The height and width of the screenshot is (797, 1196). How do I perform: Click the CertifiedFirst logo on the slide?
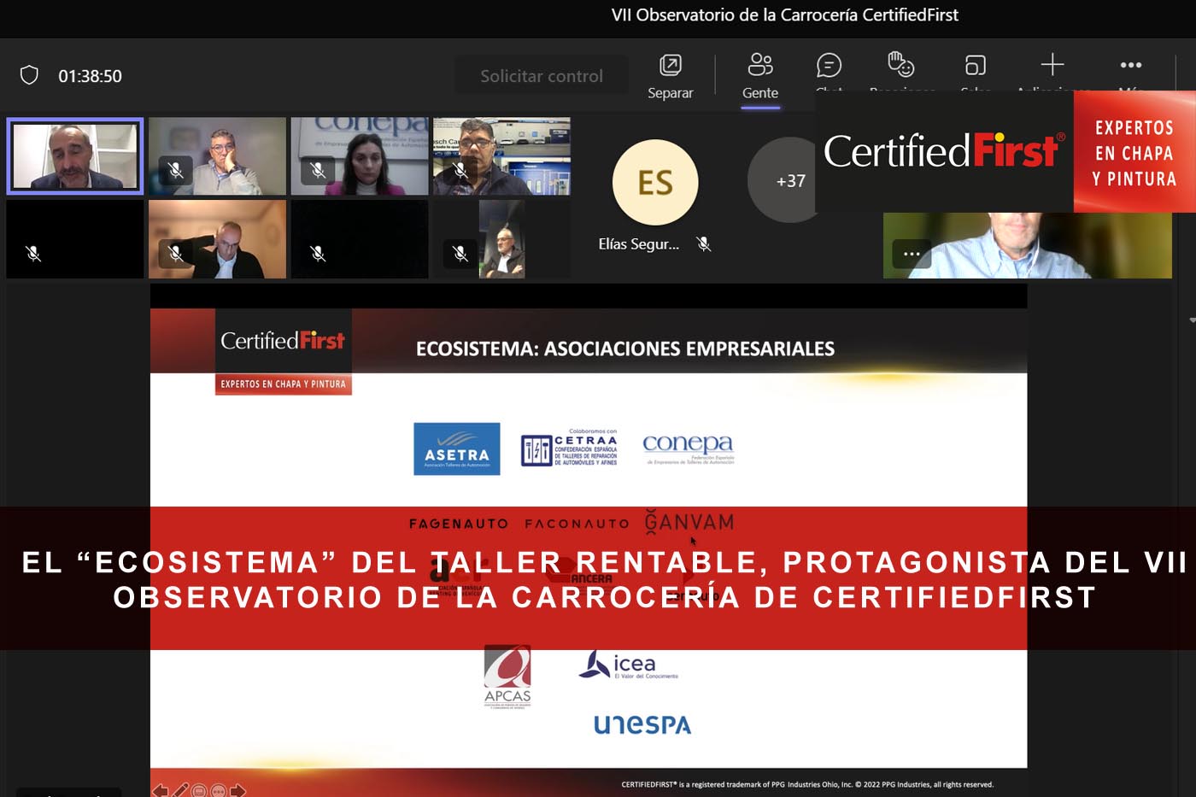[x=282, y=339]
